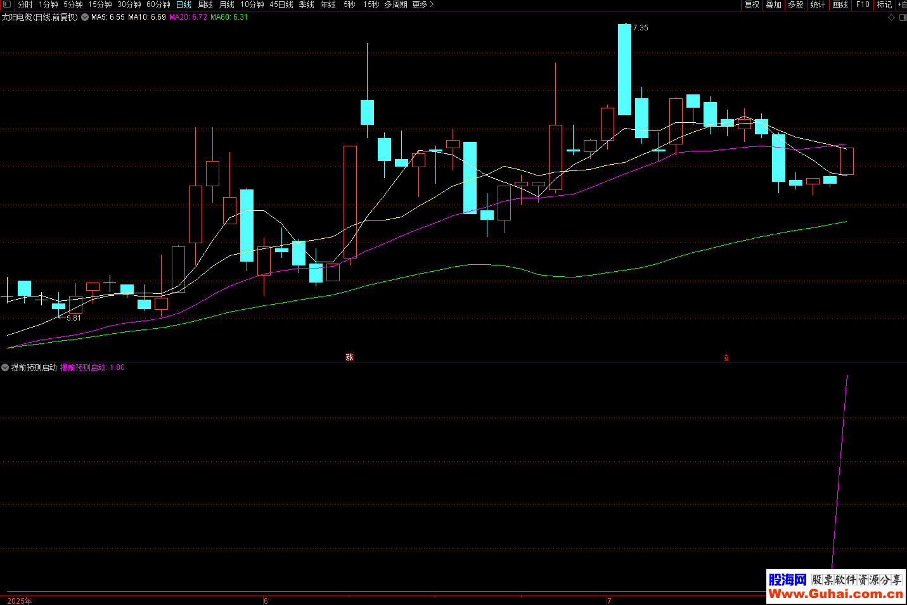Select the 15秒 period tab
Viewport: 907px width, 605px height.
371,4
